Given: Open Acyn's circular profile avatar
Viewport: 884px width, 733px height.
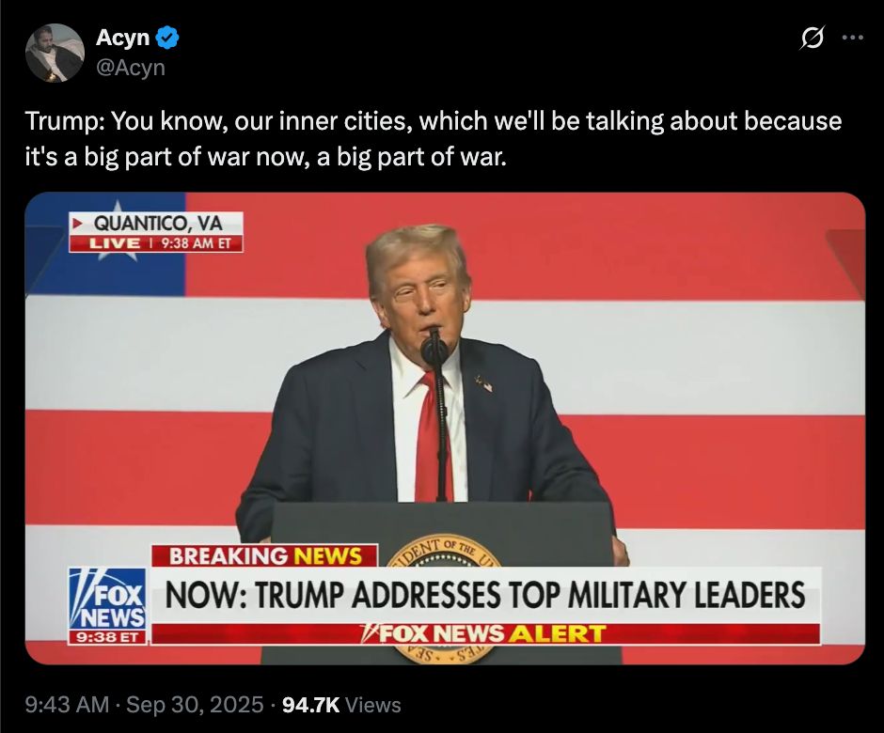Looking at the screenshot, I should [x=55, y=53].
